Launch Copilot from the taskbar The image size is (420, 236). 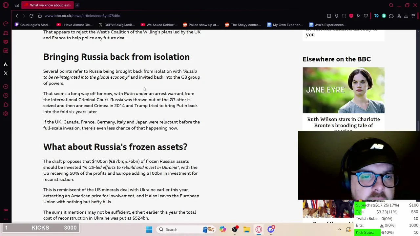coord(223,230)
